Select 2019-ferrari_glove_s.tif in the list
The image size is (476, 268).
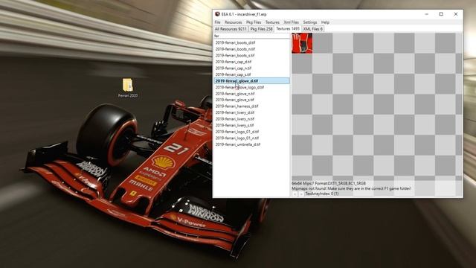(235, 100)
